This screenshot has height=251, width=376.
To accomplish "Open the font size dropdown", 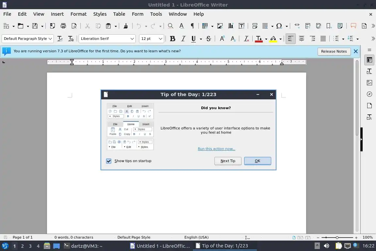I will click(x=161, y=39).
